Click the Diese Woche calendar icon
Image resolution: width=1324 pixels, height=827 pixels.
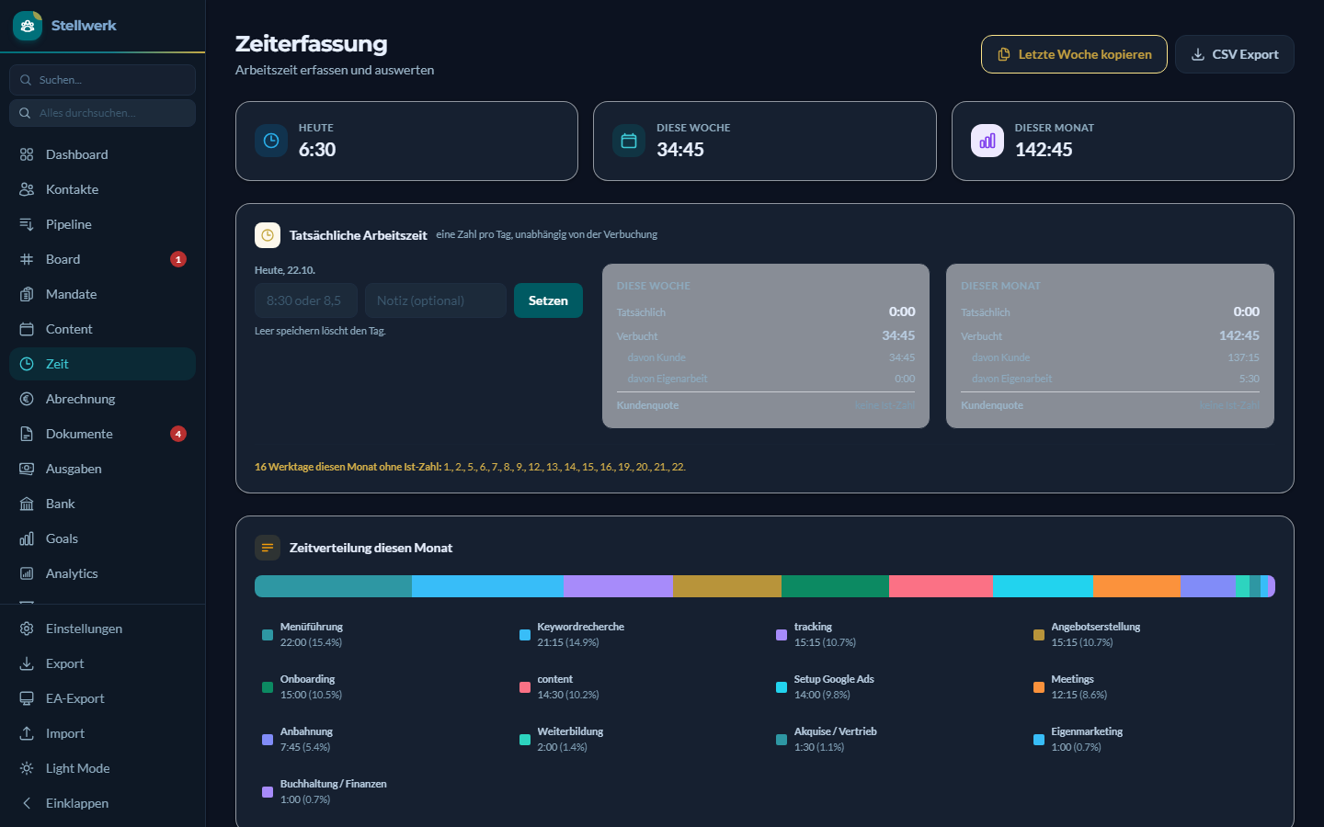629,141
